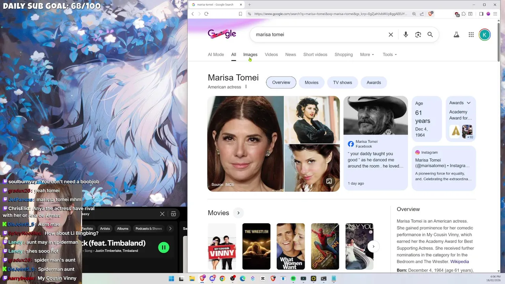Open large IMDb portrait photo

[245, 144]
